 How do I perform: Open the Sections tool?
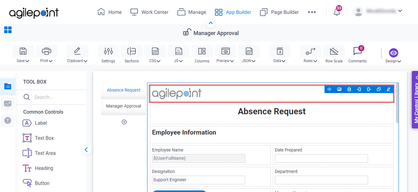click(132, 54)
